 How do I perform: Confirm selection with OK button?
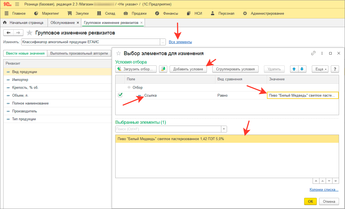(310, 202)
